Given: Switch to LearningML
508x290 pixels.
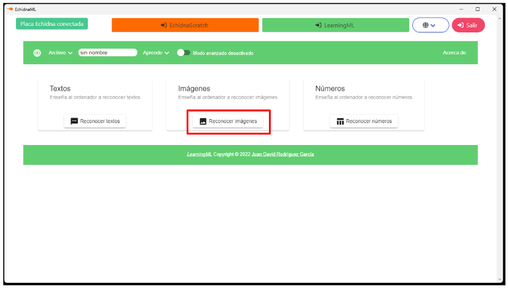Looking at the screenshot, I should pyautogui.click(x=336, y=25).
